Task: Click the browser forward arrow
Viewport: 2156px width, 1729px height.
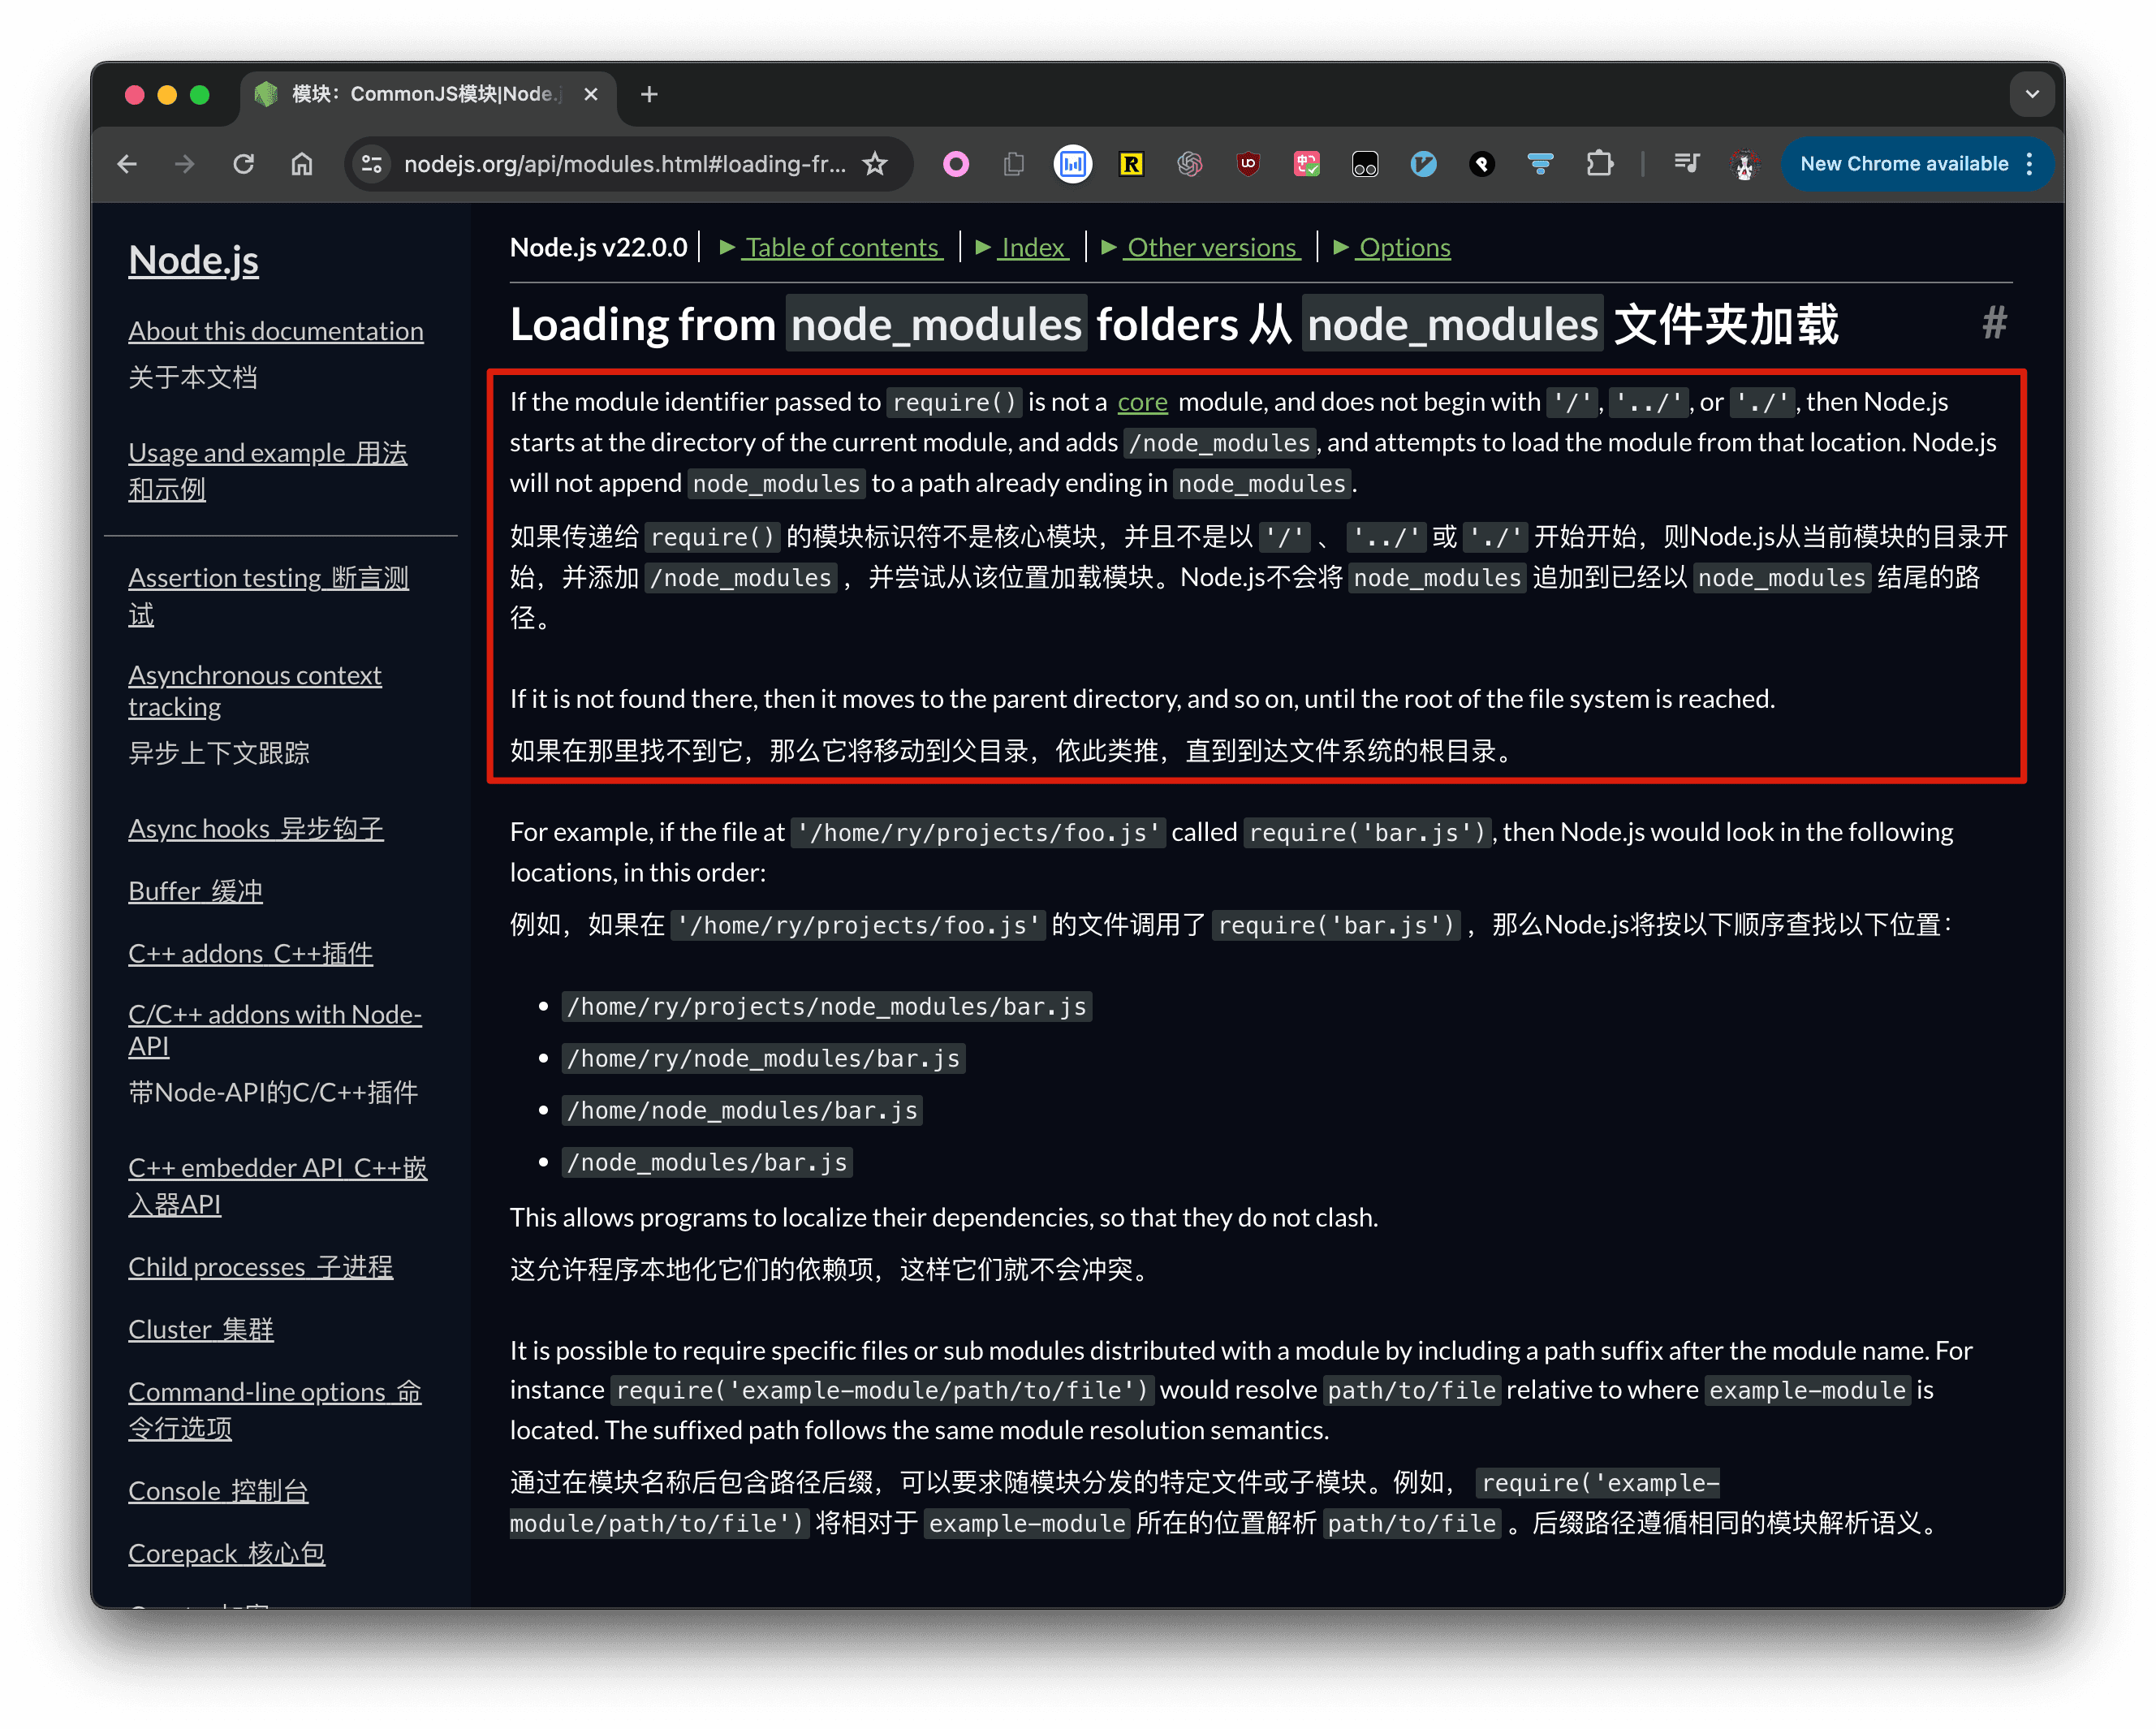Action: pos(185,164)
